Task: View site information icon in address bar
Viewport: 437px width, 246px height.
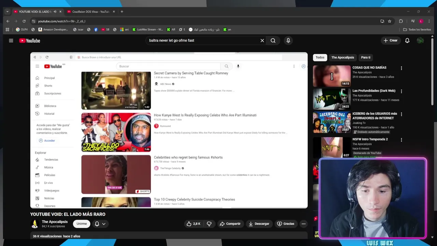Action: click(x=33, y=21)
